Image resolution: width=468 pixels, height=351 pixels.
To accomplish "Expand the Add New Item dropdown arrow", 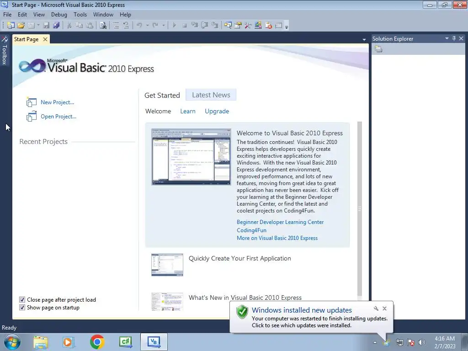I will (x=38, y=26).
